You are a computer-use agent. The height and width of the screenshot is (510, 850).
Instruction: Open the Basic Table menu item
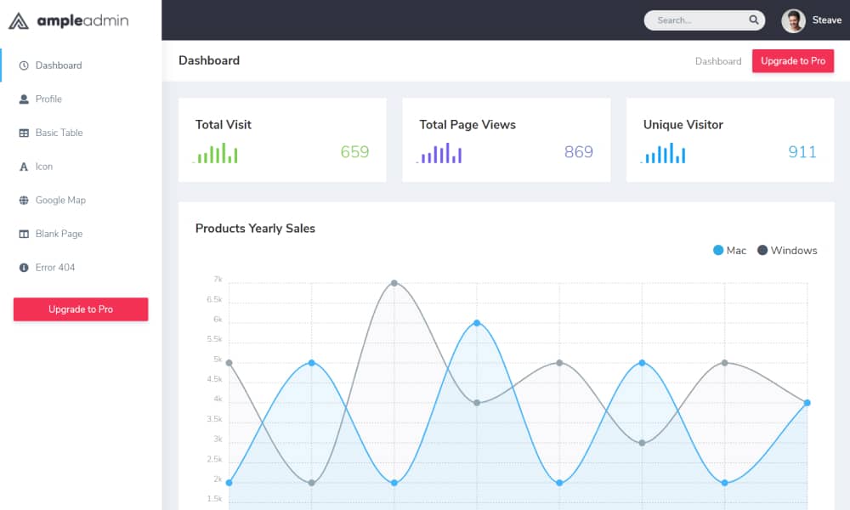pos(59,133)
